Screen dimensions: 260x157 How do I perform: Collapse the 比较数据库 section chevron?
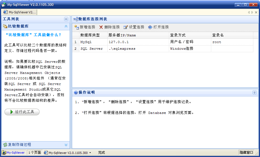(66, 26)
